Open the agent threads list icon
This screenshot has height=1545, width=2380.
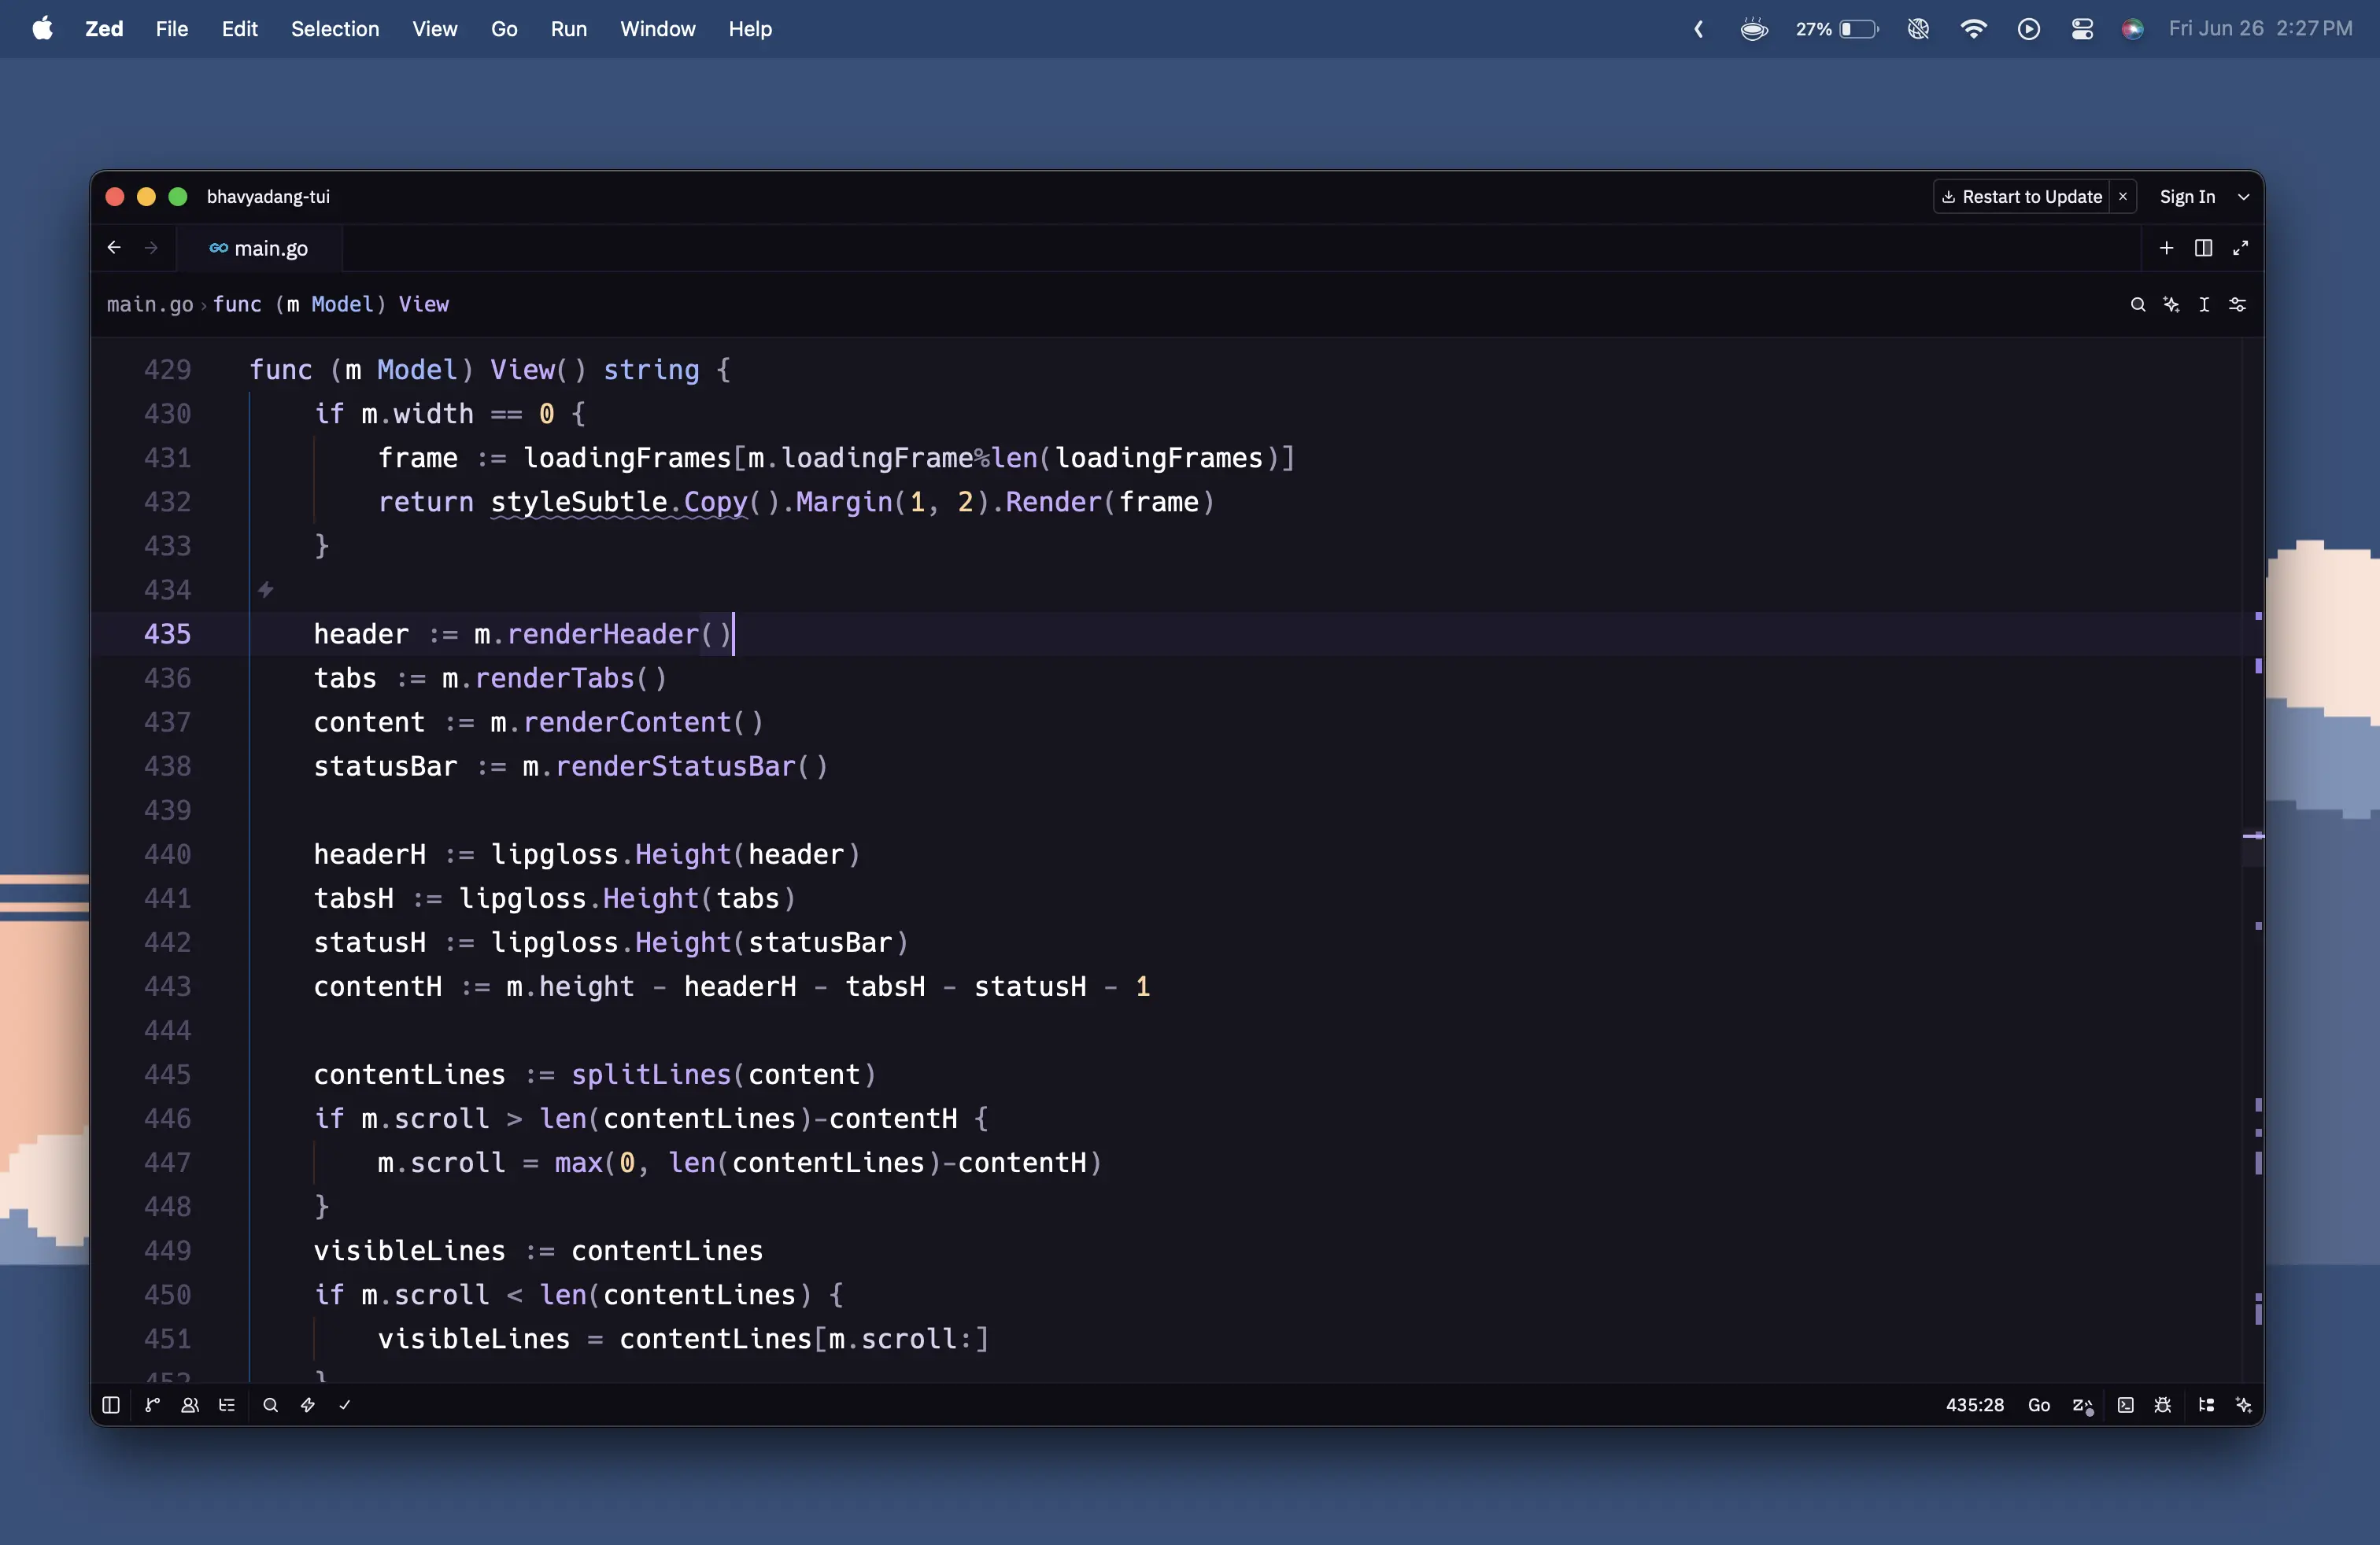pos(2207,1405)
